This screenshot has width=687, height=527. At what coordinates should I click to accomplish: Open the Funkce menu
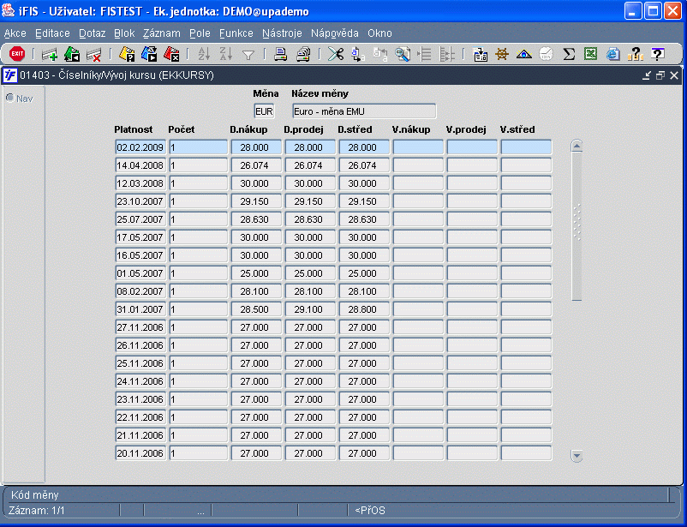[236, 33]
